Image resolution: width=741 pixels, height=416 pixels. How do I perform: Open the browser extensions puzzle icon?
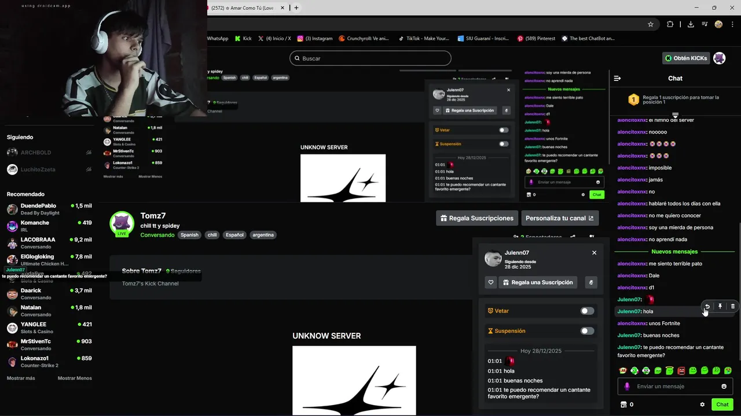(670, 24)
